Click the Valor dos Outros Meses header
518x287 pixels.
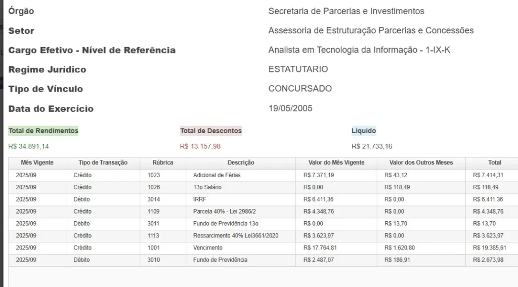coord(421,163)
